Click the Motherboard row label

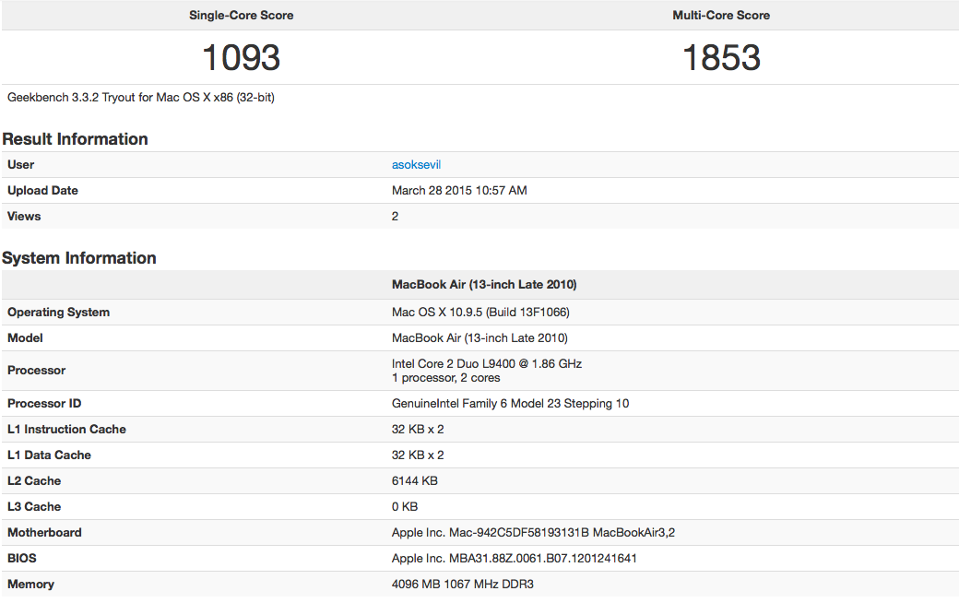click(x=44, y=533)
